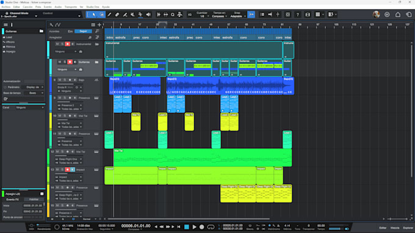Screen dimensions: 415x233
Task: Open the Tiempo en Compases dropdown
Action: click(x=220, y=16)
